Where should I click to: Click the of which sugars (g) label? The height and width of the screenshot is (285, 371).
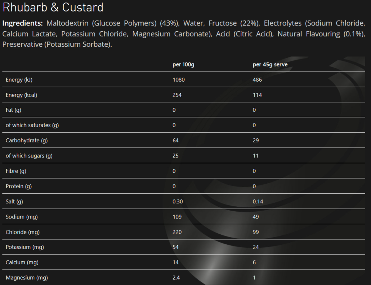(29, 156)
